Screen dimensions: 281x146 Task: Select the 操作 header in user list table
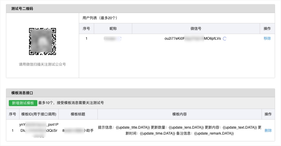267,29
